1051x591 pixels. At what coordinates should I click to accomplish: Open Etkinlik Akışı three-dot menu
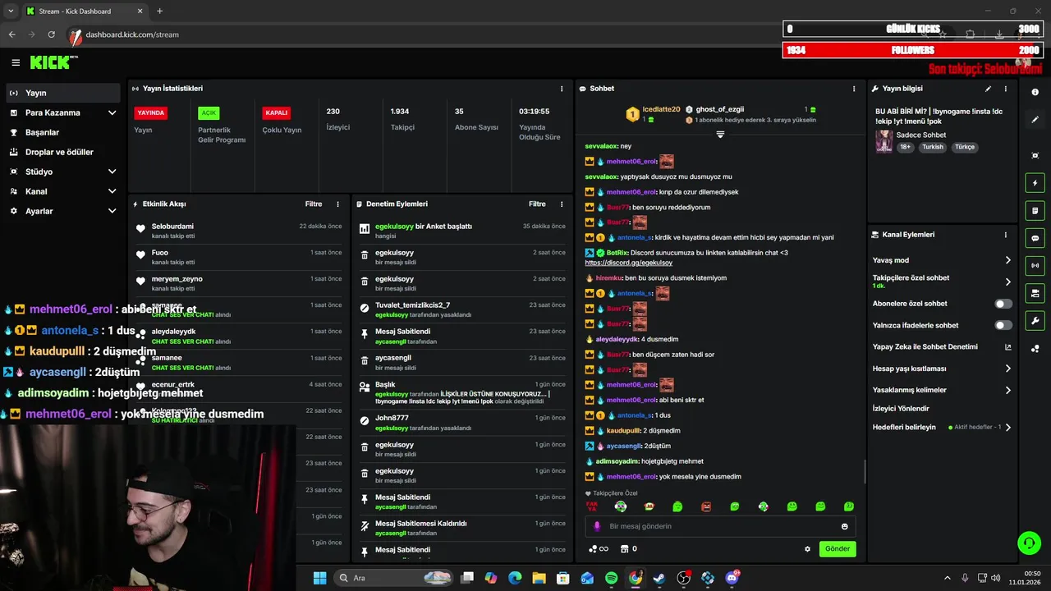coord(337,204)
